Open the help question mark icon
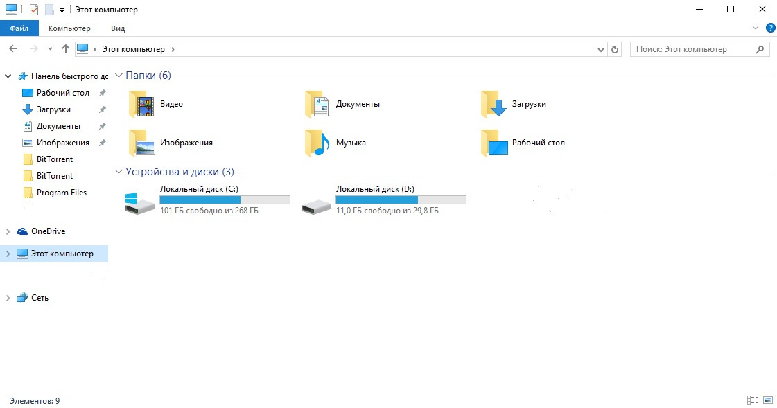Viewport: 777px width, 408px height. coord(770,28)
